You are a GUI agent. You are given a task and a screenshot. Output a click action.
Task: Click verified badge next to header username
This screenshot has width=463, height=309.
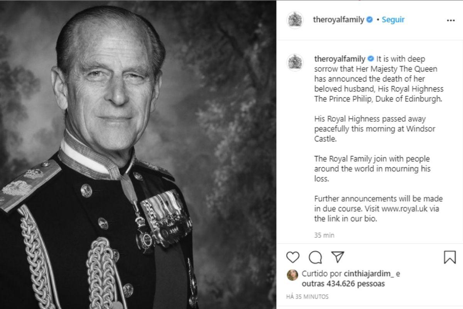click(x=370, y=20)
